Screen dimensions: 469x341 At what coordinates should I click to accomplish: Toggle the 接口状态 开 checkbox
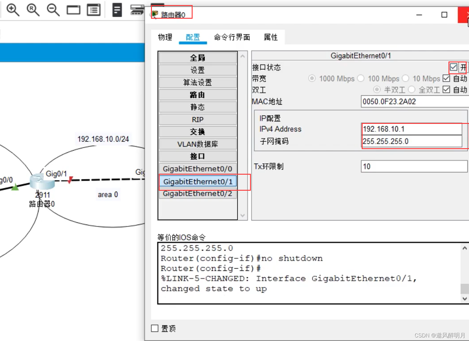(x=454, y=67)
